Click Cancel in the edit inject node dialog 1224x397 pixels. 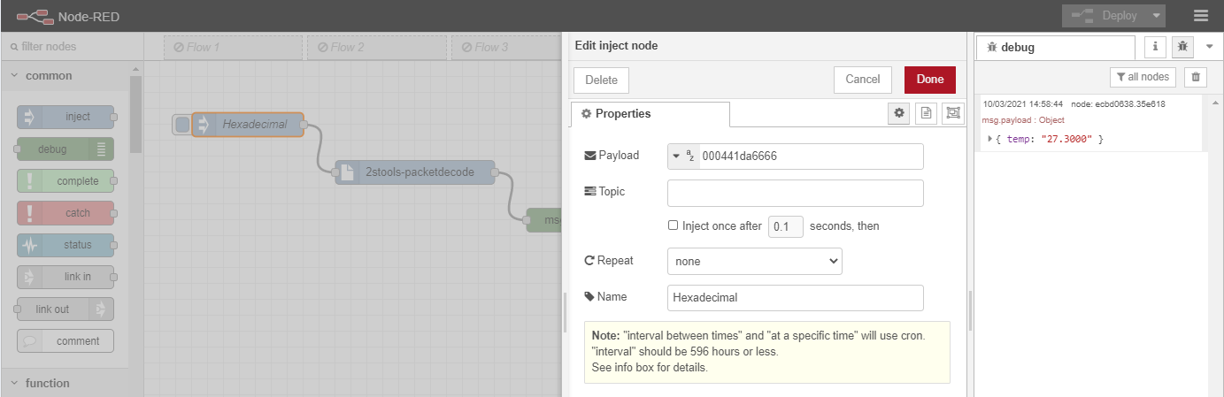tap(863, 80)
